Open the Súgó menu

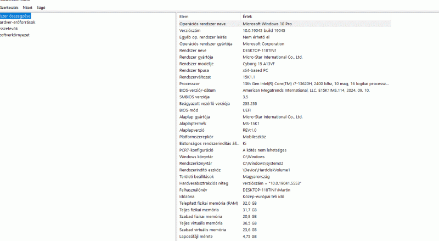pos(41,8)
